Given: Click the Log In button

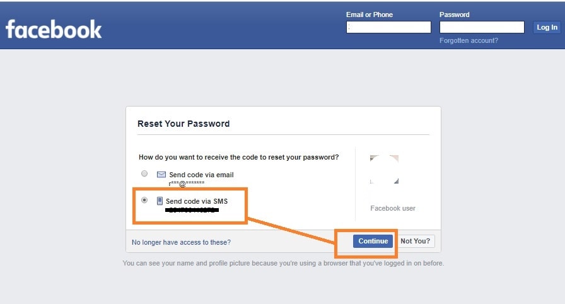Looking at the screenshot, I should [547, 27].
